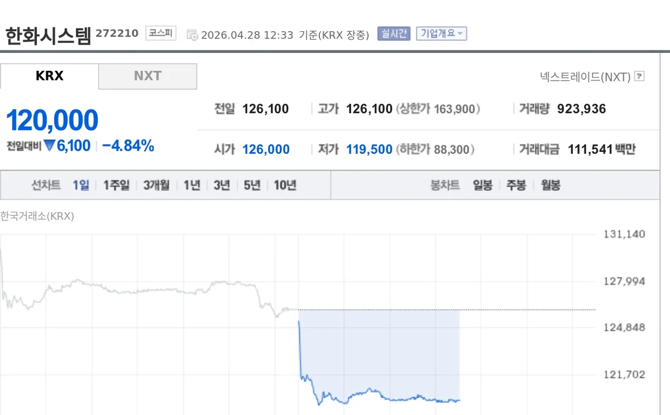The height and width of the screenshot is (415, 670).
Task: Switch to the KRX tab
Action: [49, 76]
